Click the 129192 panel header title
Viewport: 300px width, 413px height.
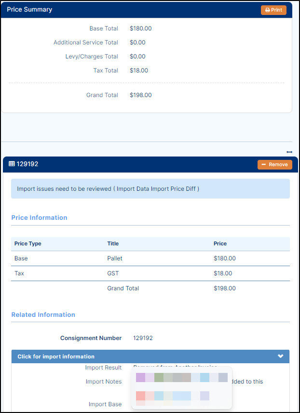(x=27, y=164)
